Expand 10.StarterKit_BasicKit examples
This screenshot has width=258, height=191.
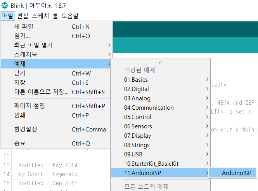[x=161, y=163]
